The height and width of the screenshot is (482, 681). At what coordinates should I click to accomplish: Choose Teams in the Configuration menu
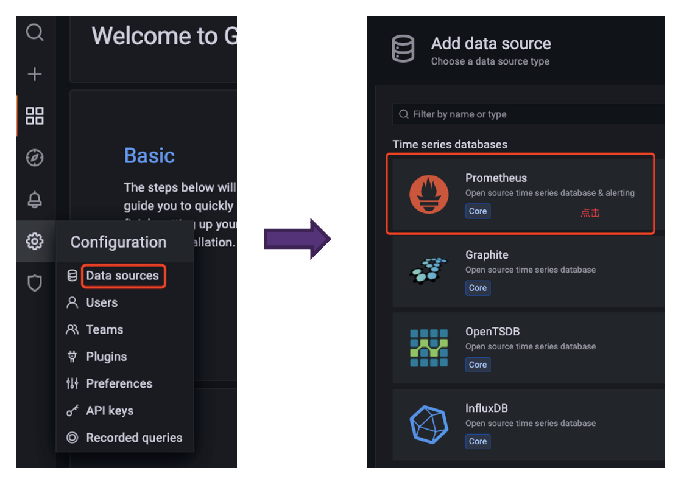tap(104, 329)
